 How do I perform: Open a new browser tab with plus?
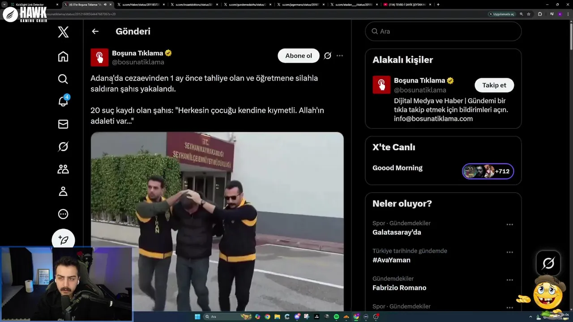pyautogui.click(x=438, y=4)
